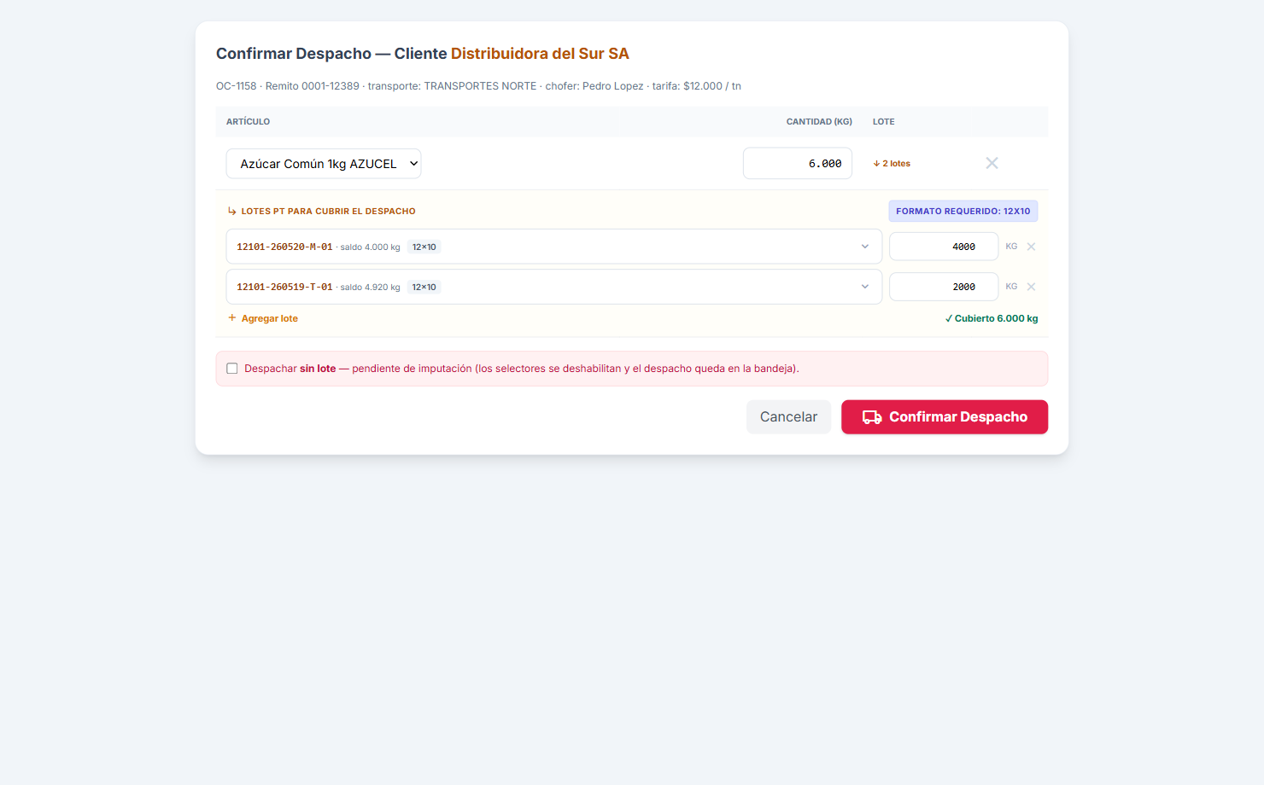Click the 2 lotes indicator link
This screenshot has width=1264, height=785.
pyautogui.click(x=892, y=164)
